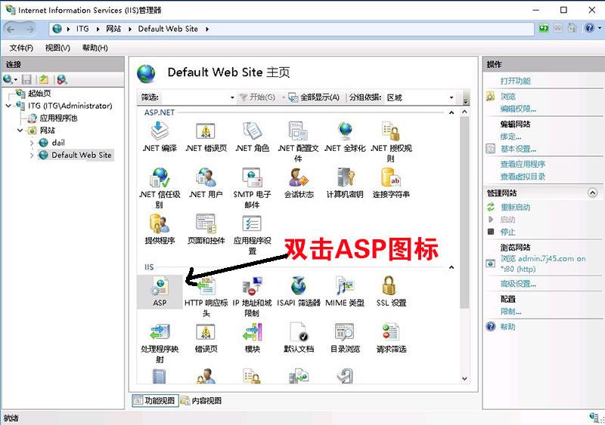Click the 绑定... action link
Screen dimensions: 605x425
coord(511,137)
